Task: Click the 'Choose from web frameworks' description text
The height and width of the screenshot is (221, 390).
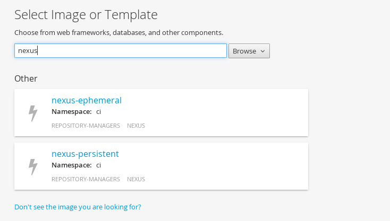Action: point(118,33)
